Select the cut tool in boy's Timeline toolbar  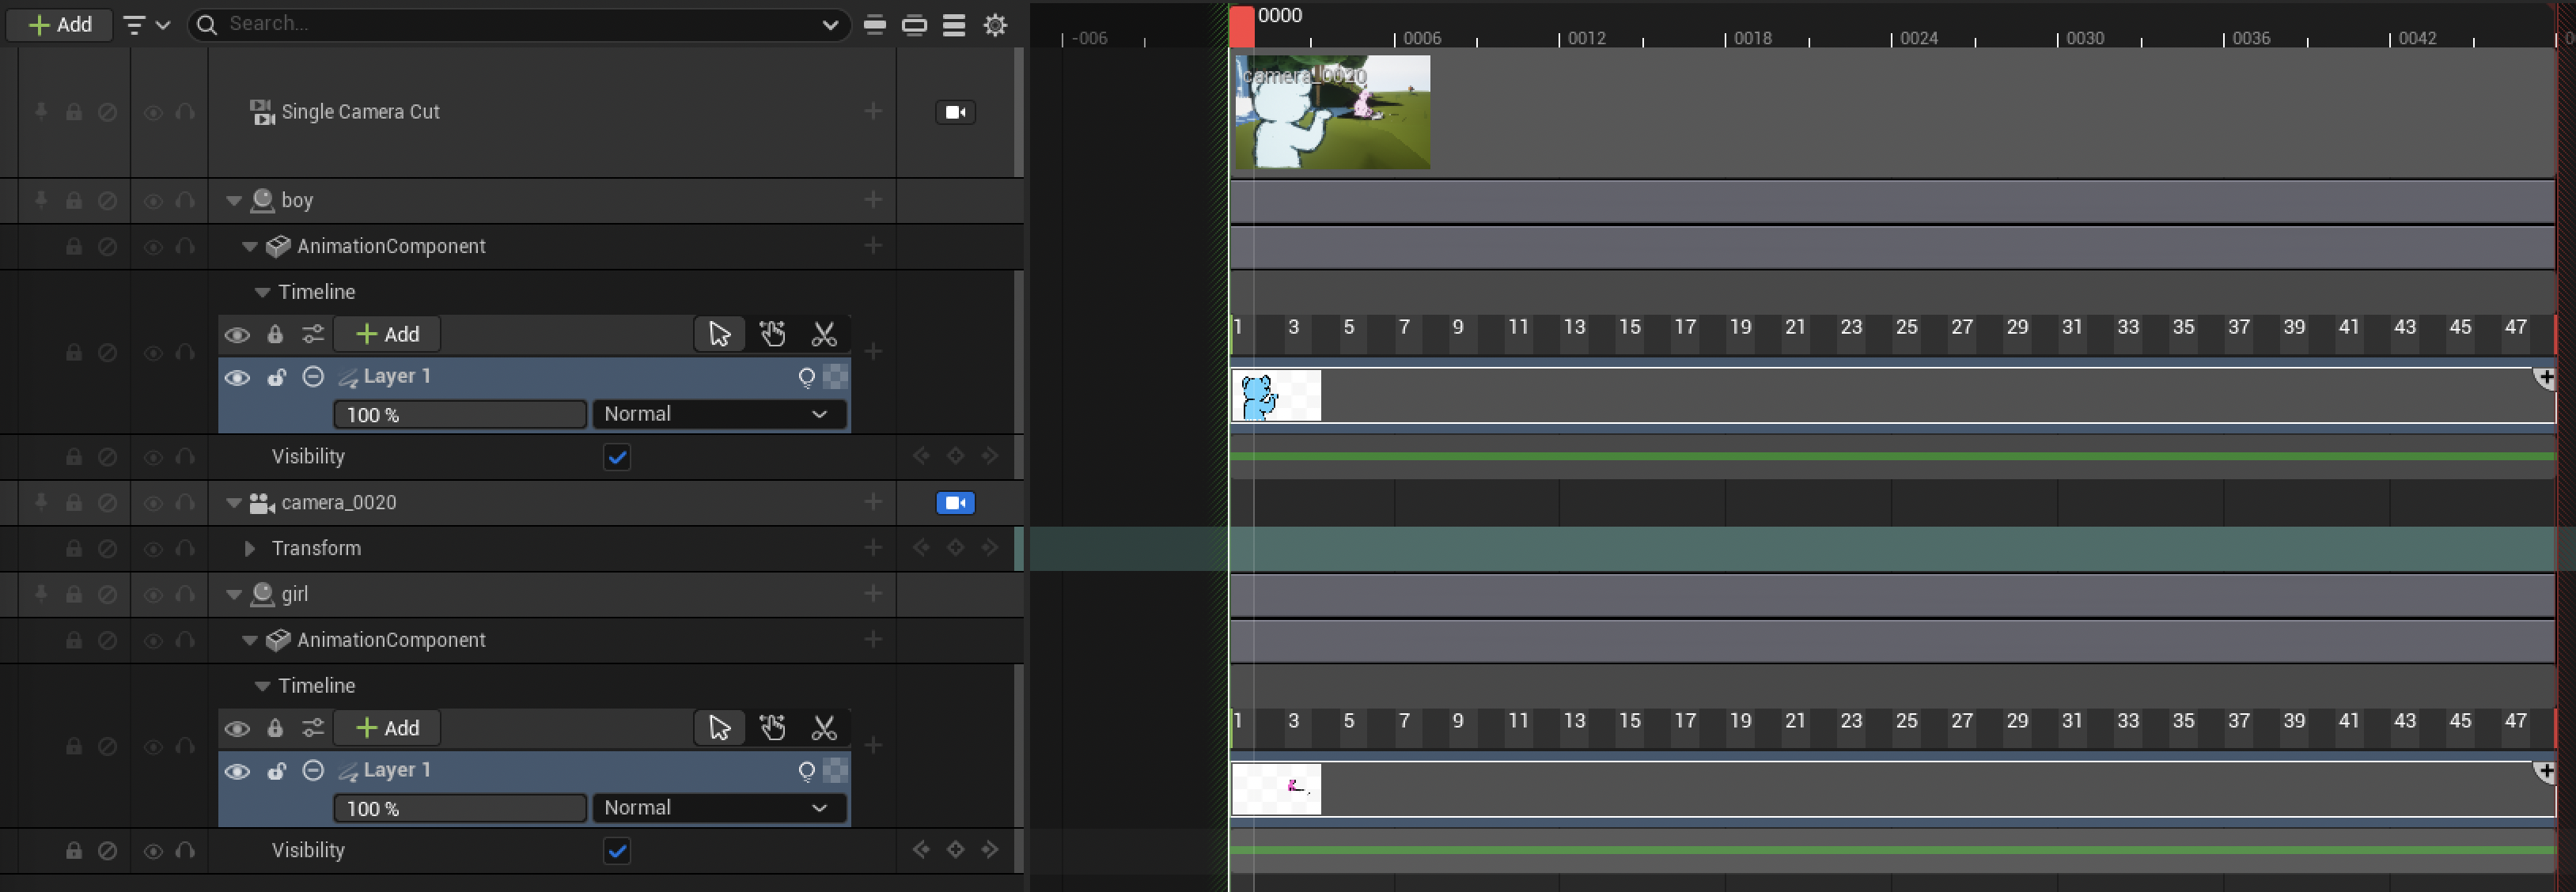point(823,334)
